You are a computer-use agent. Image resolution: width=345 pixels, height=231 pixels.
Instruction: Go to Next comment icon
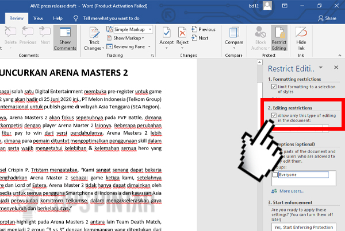(45, 32)
